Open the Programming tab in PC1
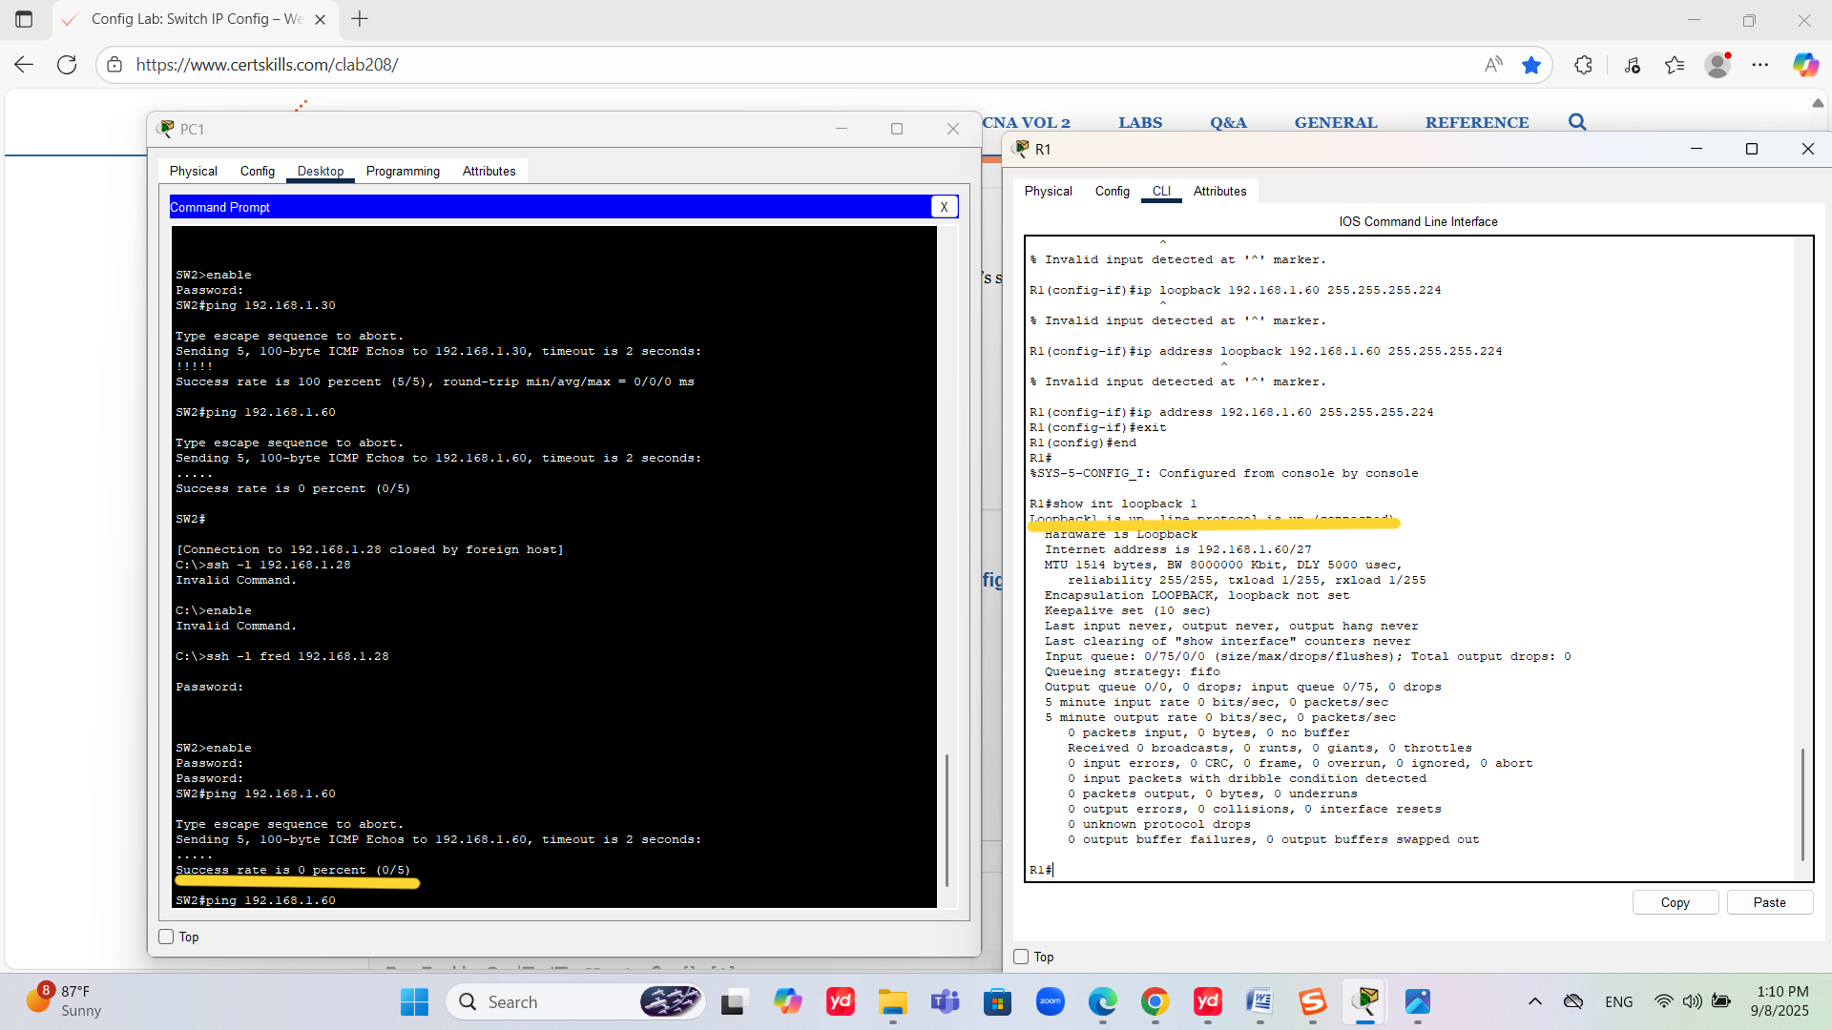The width and height of the screenshot is (1832, 1030). tap(403, 171)
